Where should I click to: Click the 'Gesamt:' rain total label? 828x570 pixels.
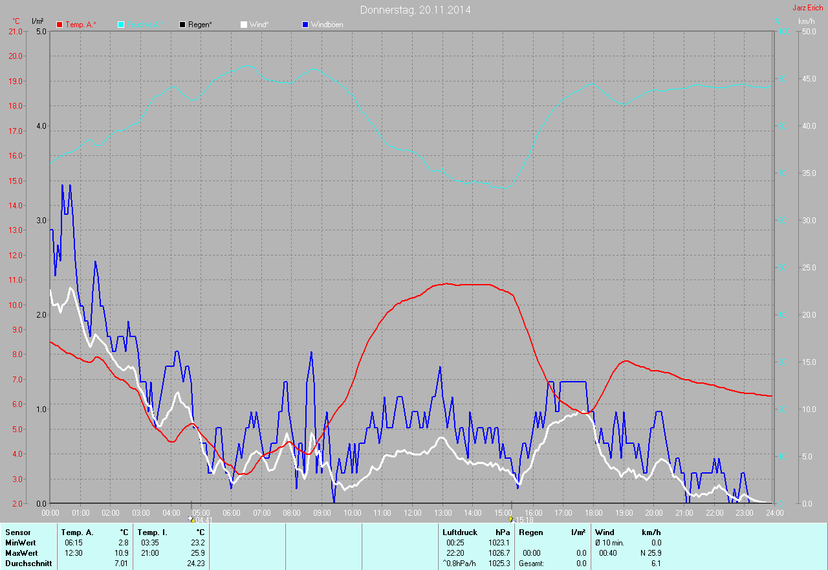[532, 564]
